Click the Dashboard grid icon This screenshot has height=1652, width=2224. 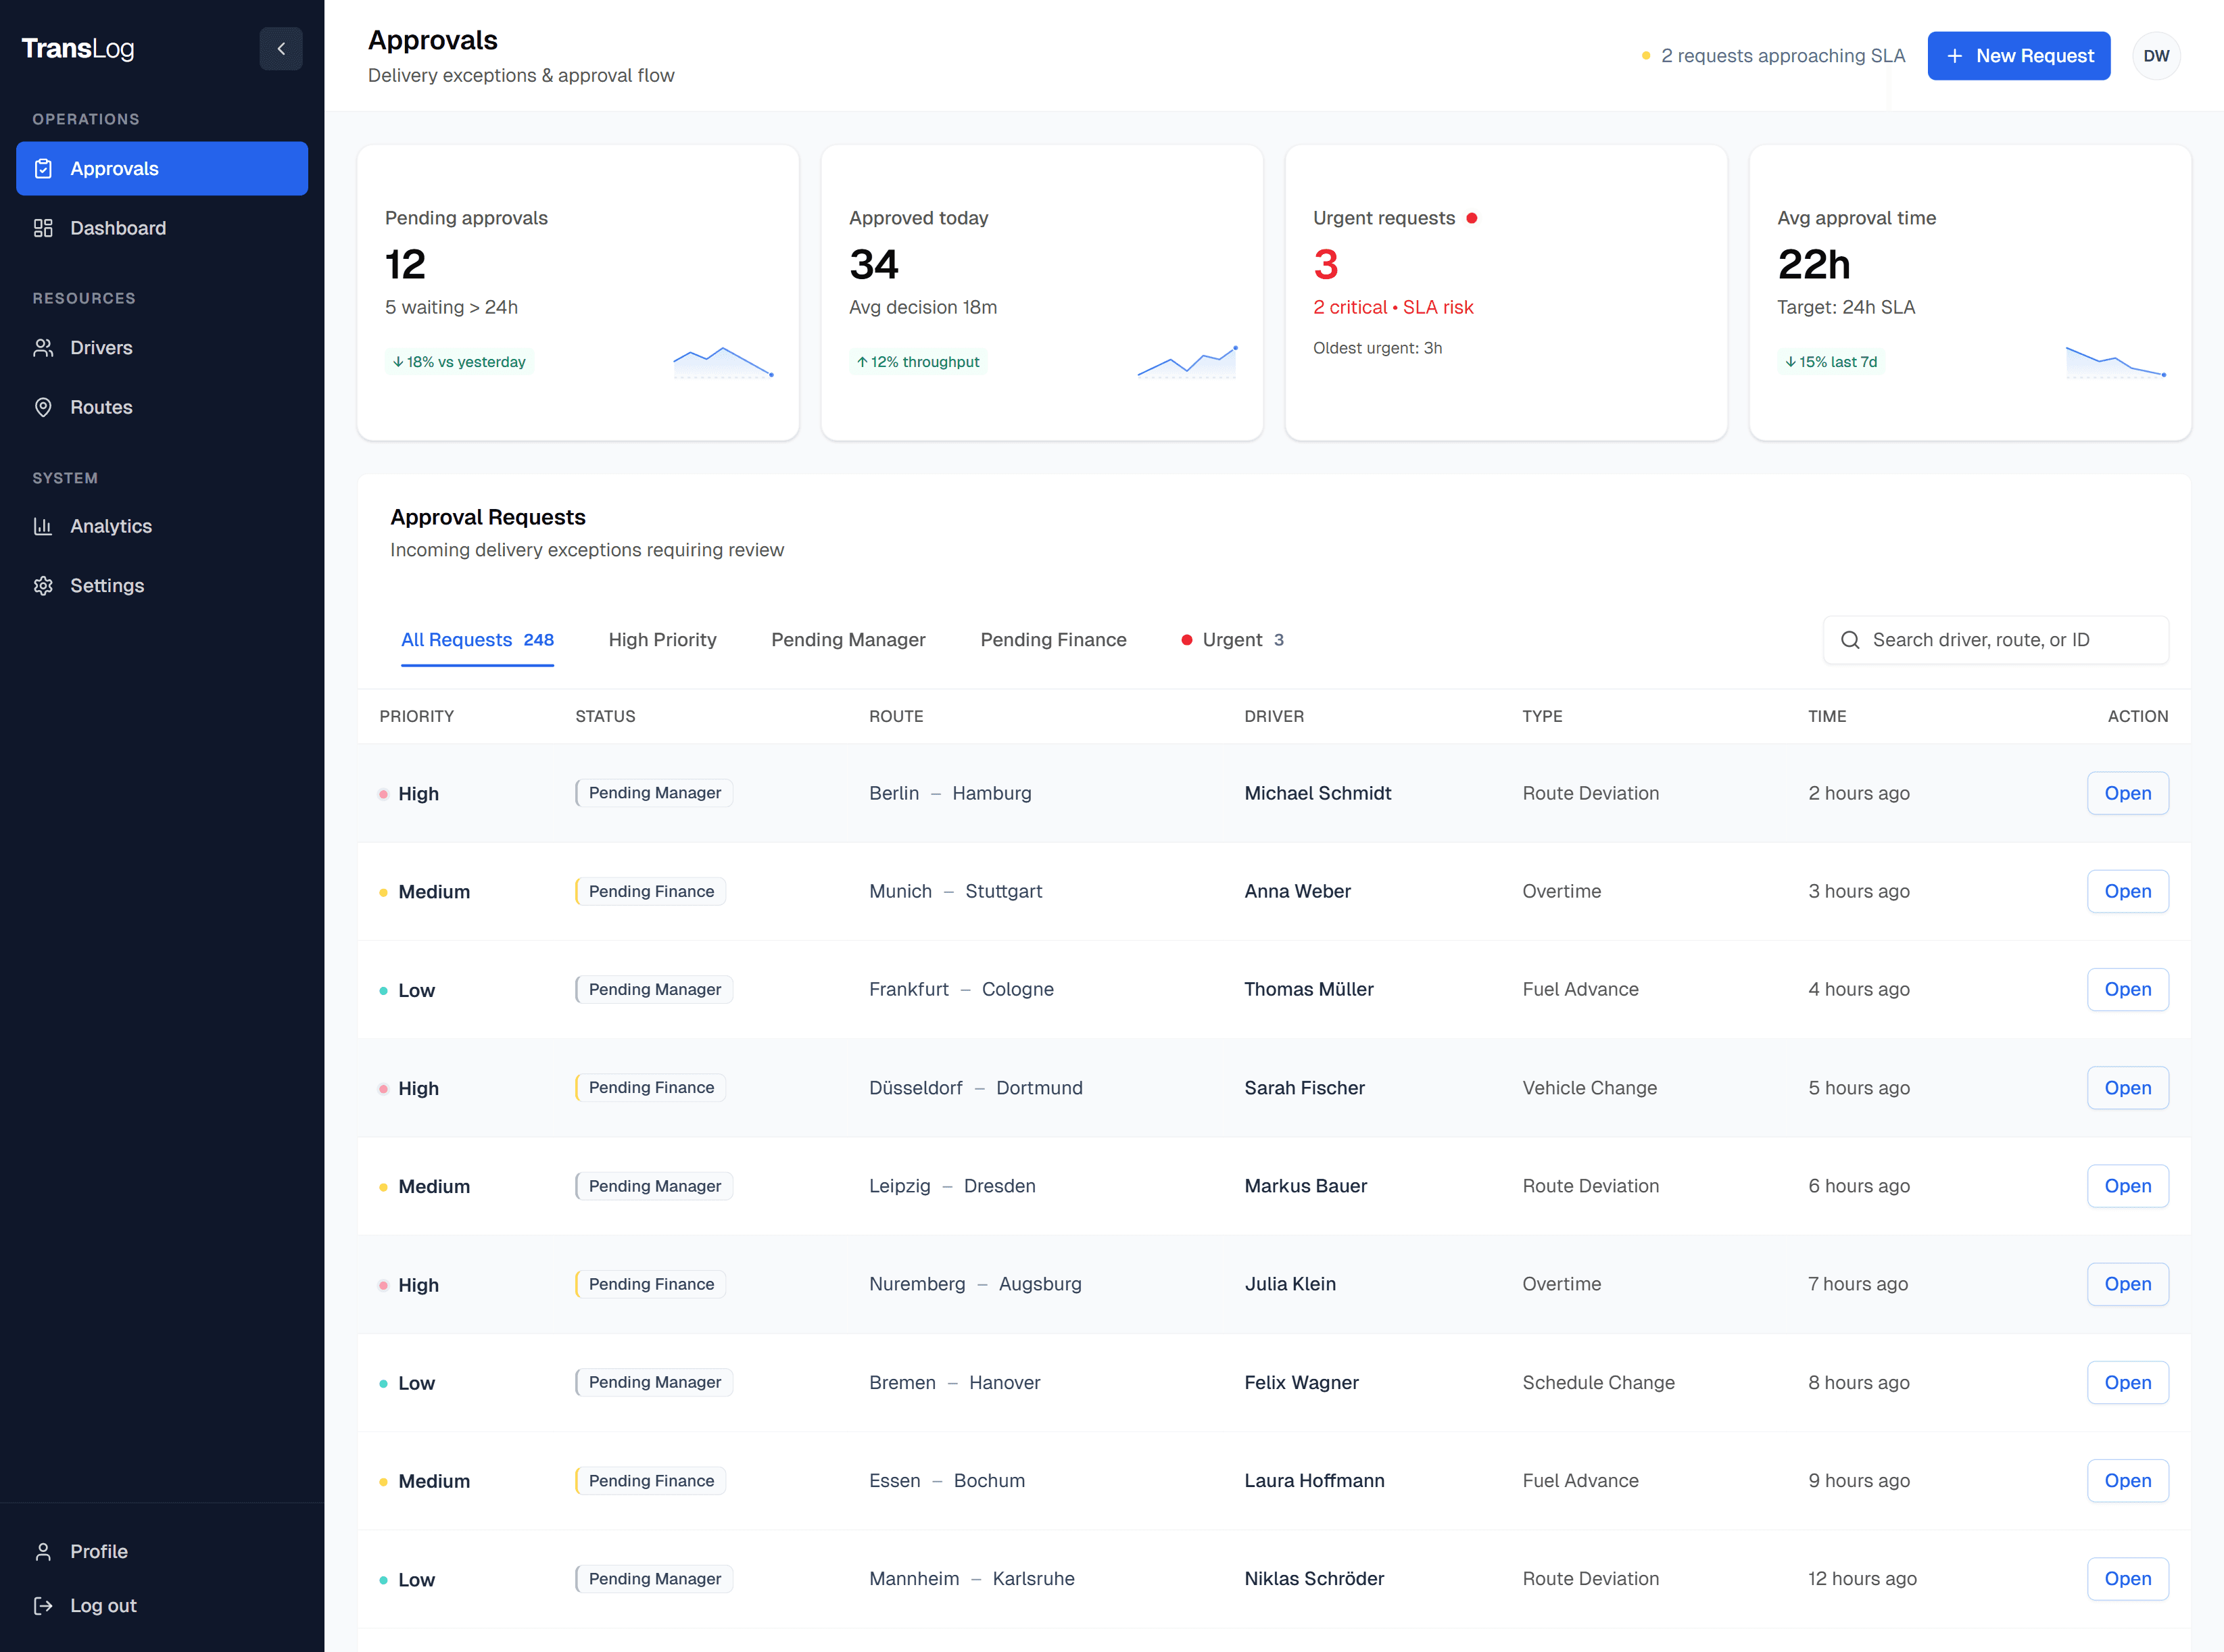click(43, 228)
